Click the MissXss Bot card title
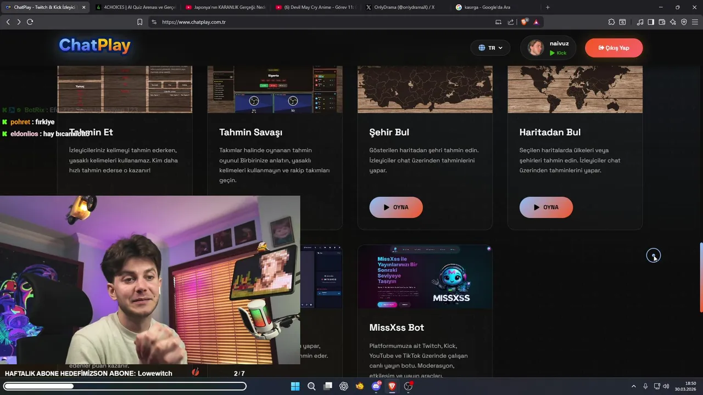This screenshot has height=395, width=703. pyautogui.click(x=397, y=328)
